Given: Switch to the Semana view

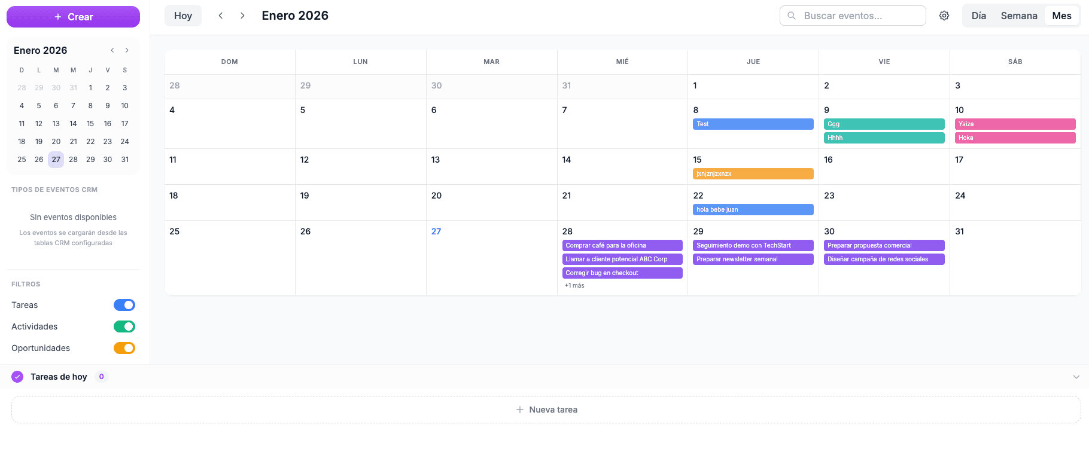Looking at the screenshot, I should click(1019, 16).
